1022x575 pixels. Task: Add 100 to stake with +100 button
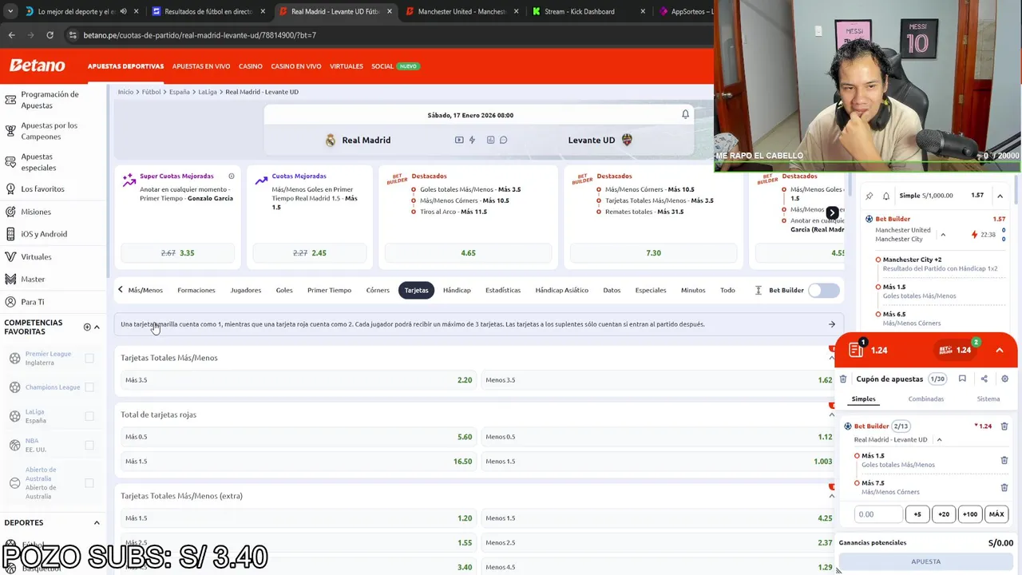(969, 514)
